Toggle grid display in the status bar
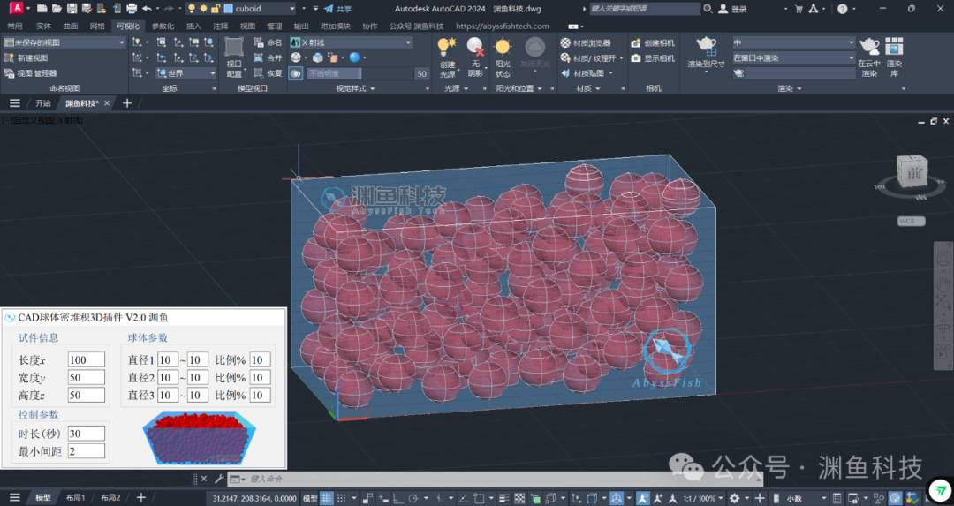The image size is (954, 506). [327, 498]
